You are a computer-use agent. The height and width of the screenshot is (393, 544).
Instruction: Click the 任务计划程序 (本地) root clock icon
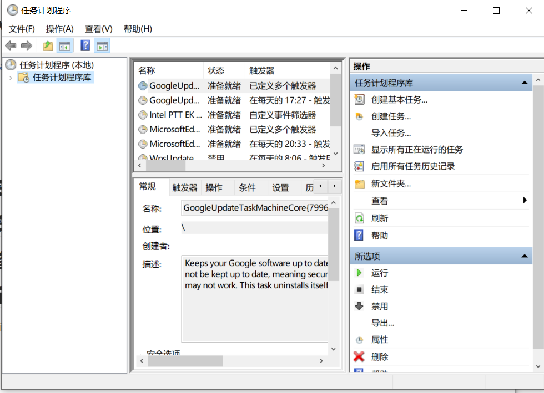(11, 65)
